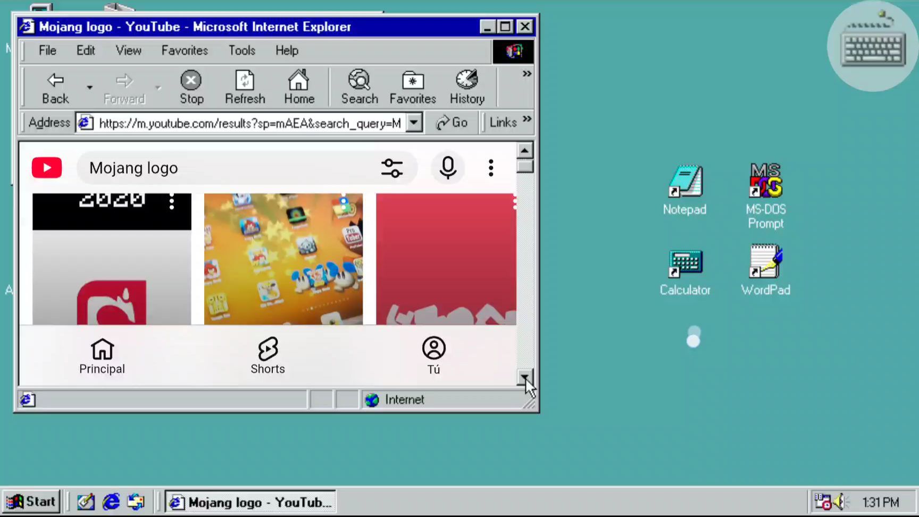Click the Stop loading button
Viewport: 919px width, 517px height.
191,87
